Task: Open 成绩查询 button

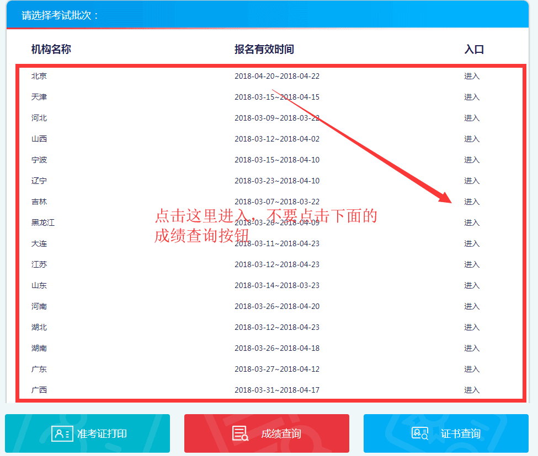Action: (x=281, y=434)
